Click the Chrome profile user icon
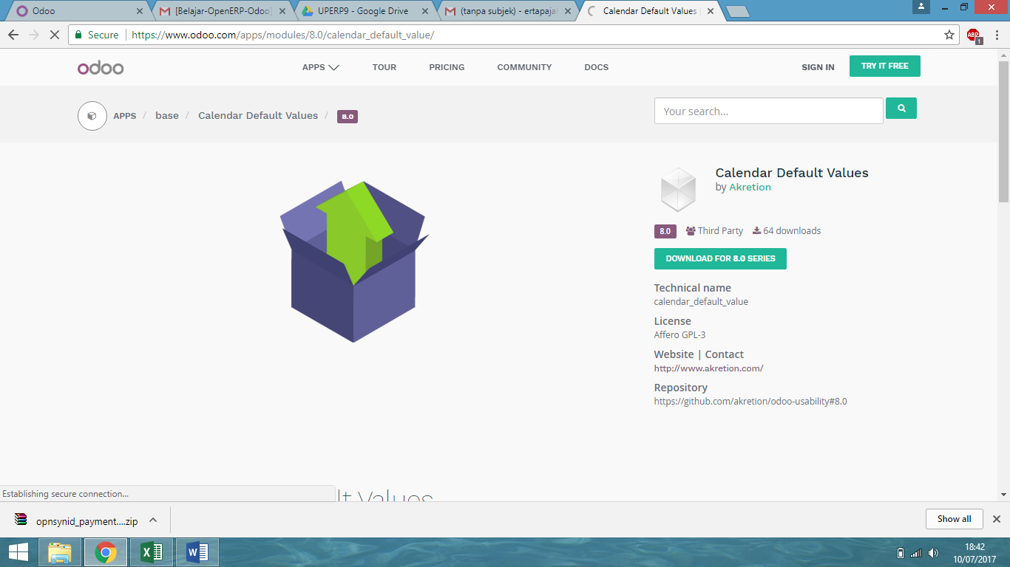Image resolution: width=1010 pixels, height=567 pixels. pyautogui.click(x=921, y=7)
